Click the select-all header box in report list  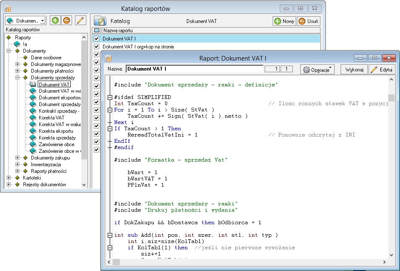[x=97, y=30]
